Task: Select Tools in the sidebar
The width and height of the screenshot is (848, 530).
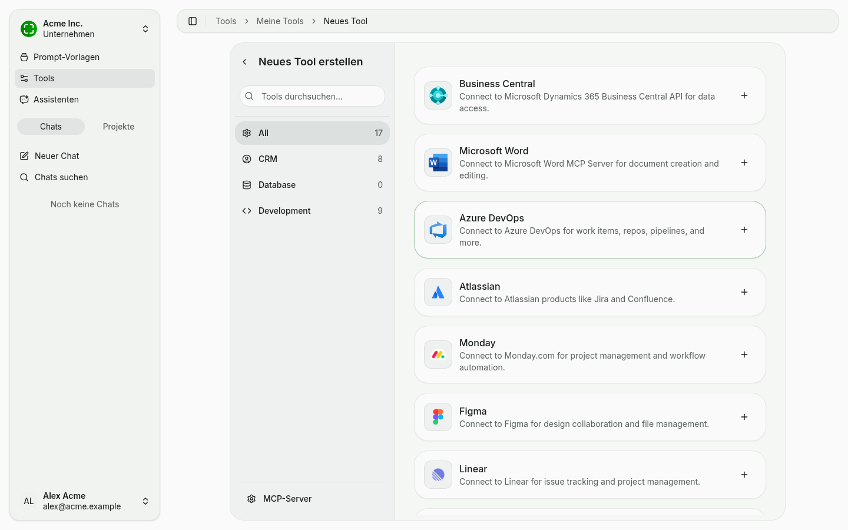Action: point(85,78)
